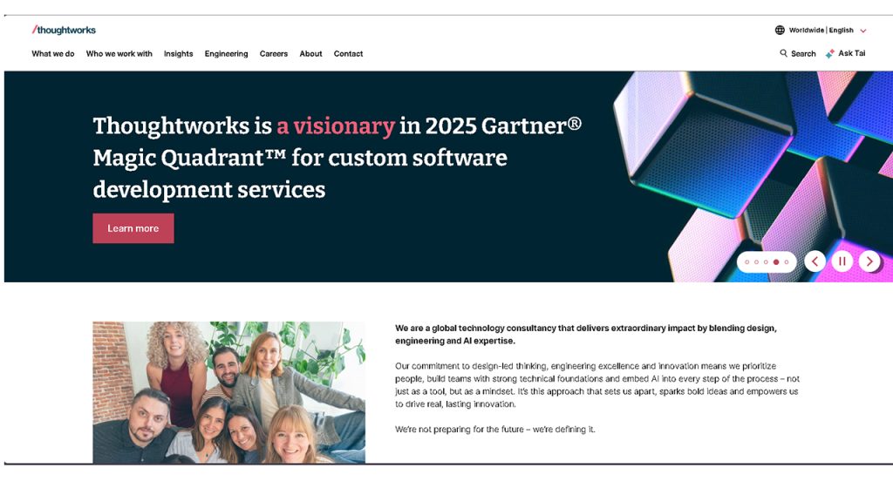The height and width of the screenshot is (502, 893).
Task: Open the What we do menu
Action: click(x=51, y=53)
